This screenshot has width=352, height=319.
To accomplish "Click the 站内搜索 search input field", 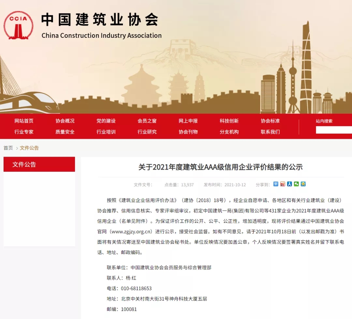I will point(334,130).
